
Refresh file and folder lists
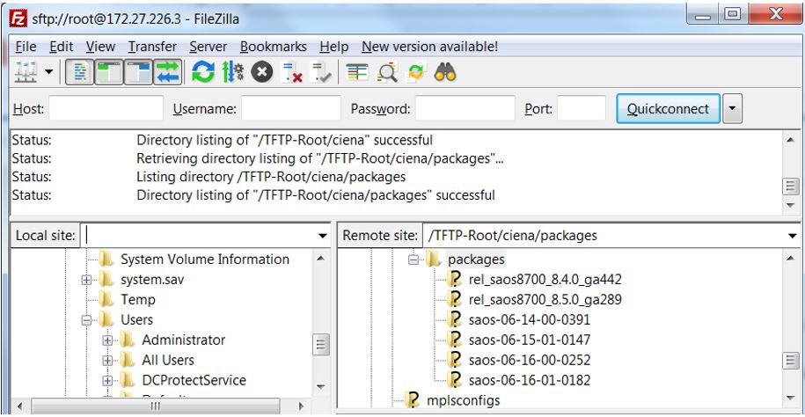click(x=203, y=74)
